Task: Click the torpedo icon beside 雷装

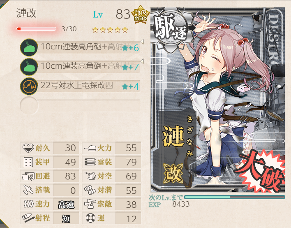Action: point(90,162)
